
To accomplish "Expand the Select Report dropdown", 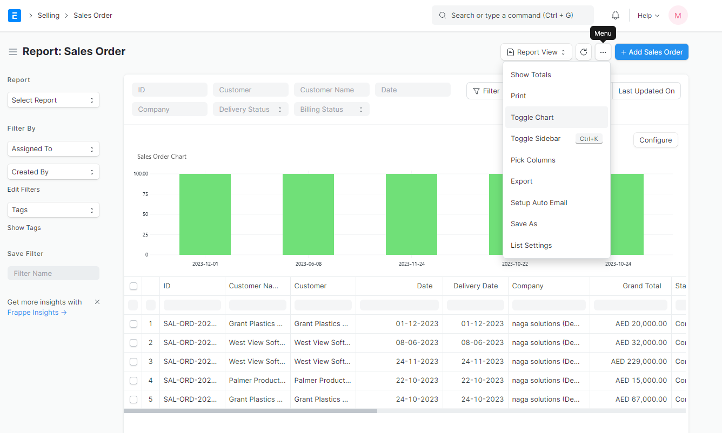I will [x=53, y=100].
